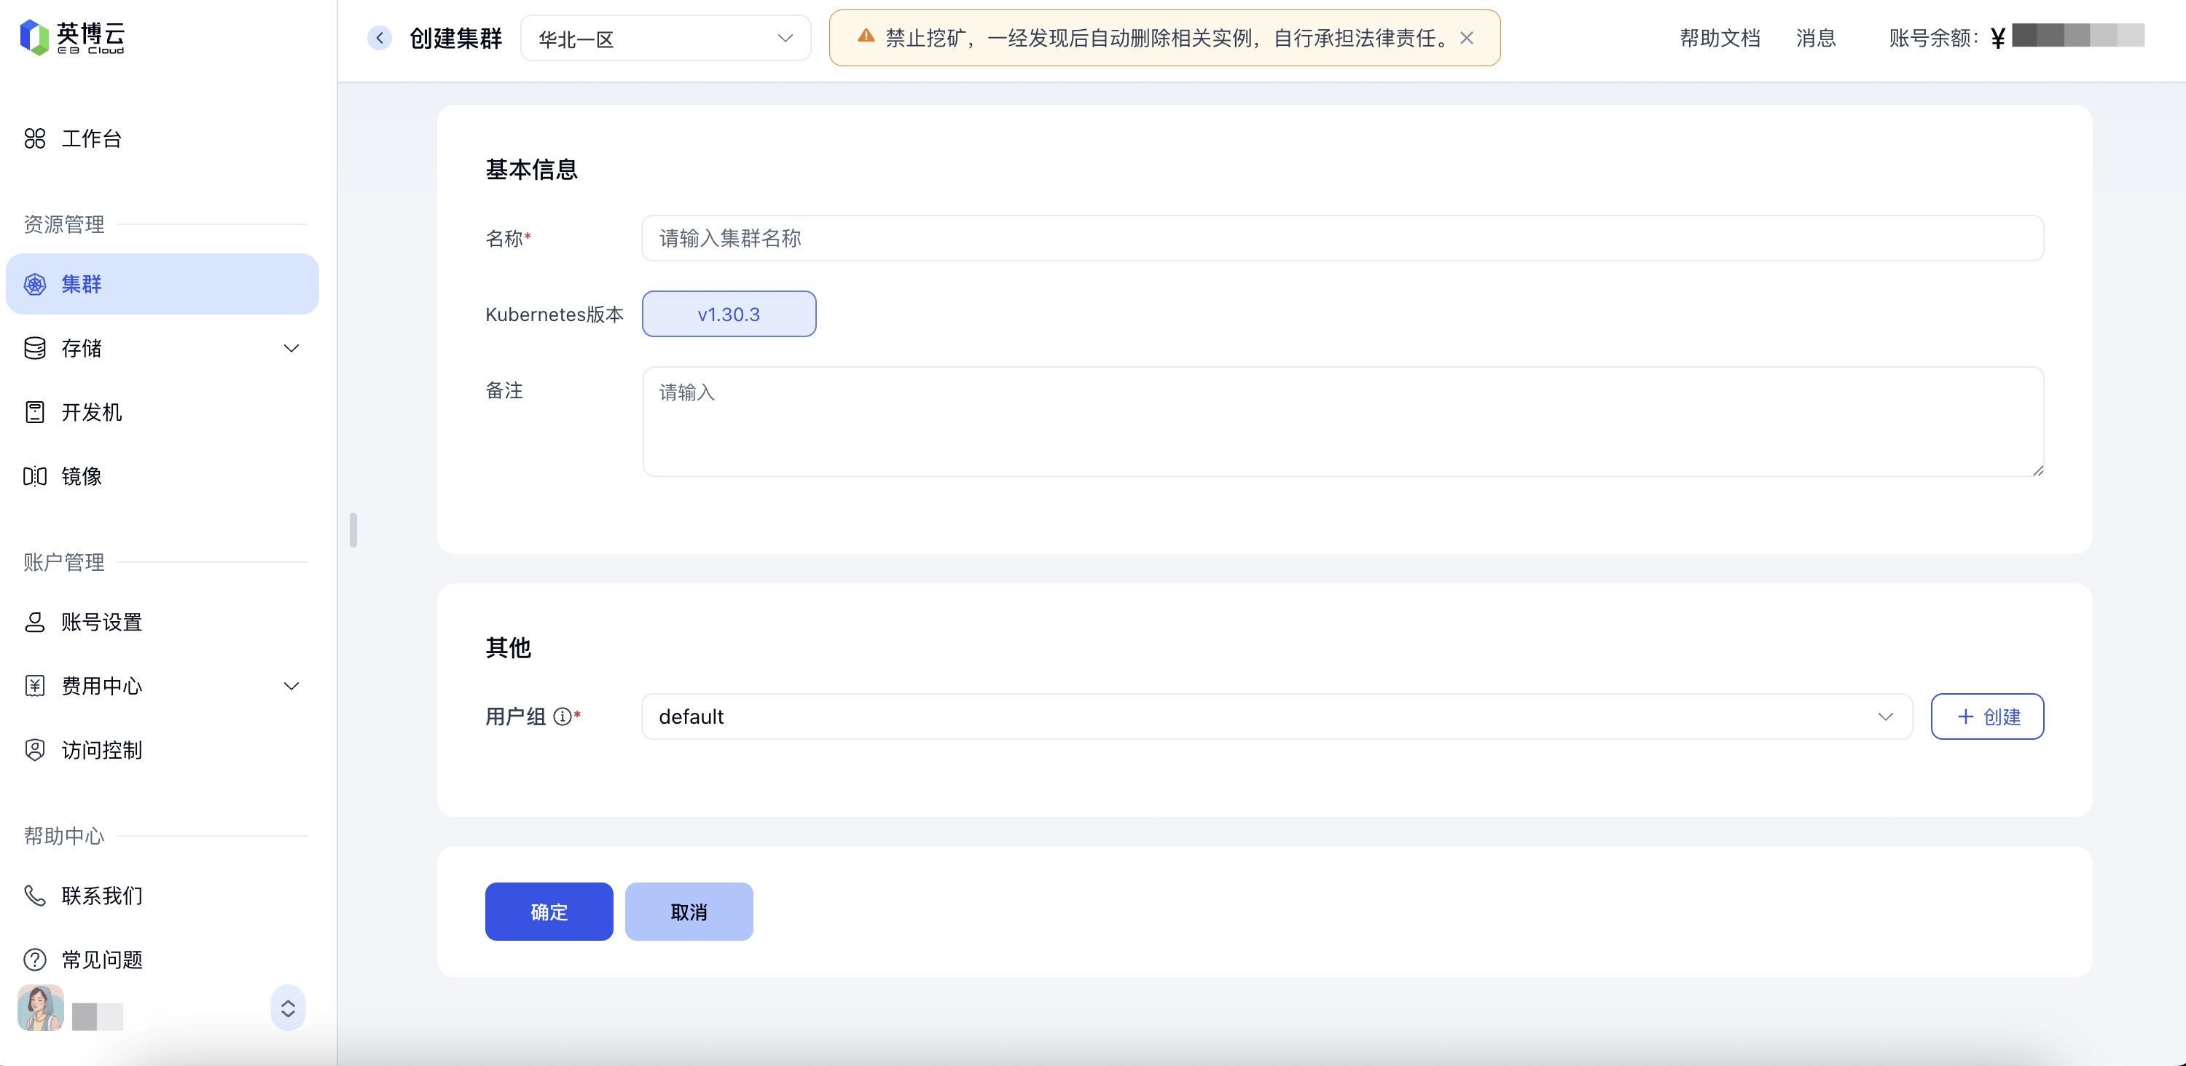Click the user avatar thumbnail
2186x1066 pixels.
(41, 1008)
